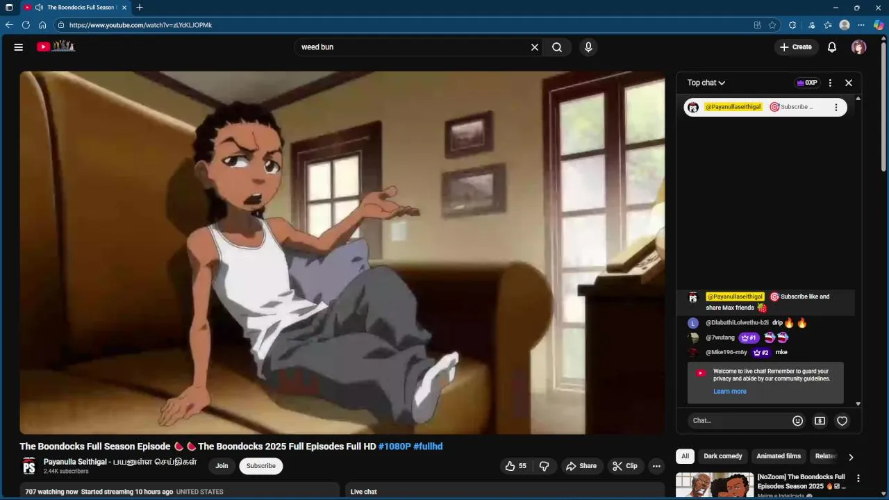The width and height of the screenshot is (889, 500).
Task: Open the reading view icon in address bar
Action: click(757, 25)
